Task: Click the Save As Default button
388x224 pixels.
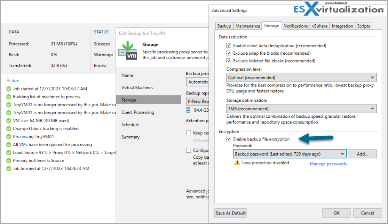Action: pyautogui.click(x=230, y=213)
